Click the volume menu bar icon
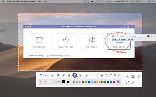 point(123,2)
